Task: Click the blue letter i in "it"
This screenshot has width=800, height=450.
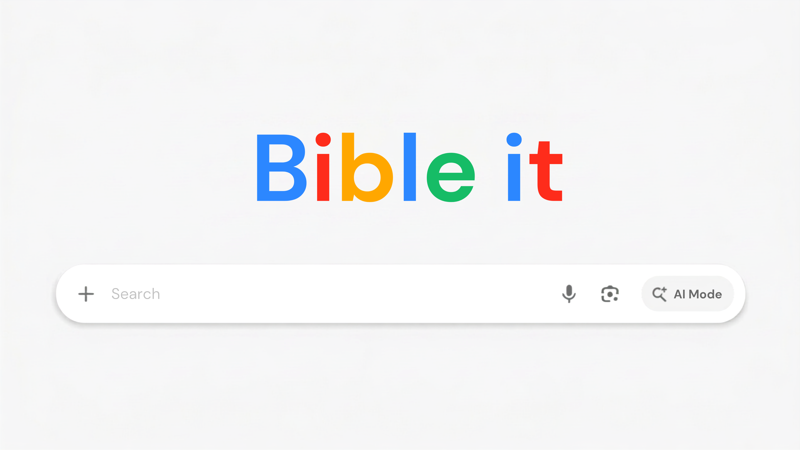Action: pyautogui.click(x=514, y=167)
